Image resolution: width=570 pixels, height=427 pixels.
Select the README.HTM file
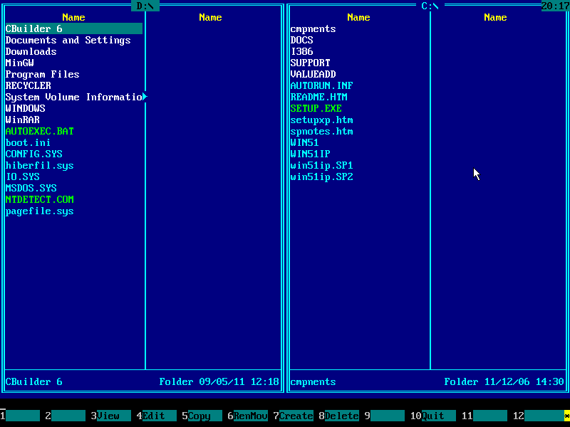(318, 97)
